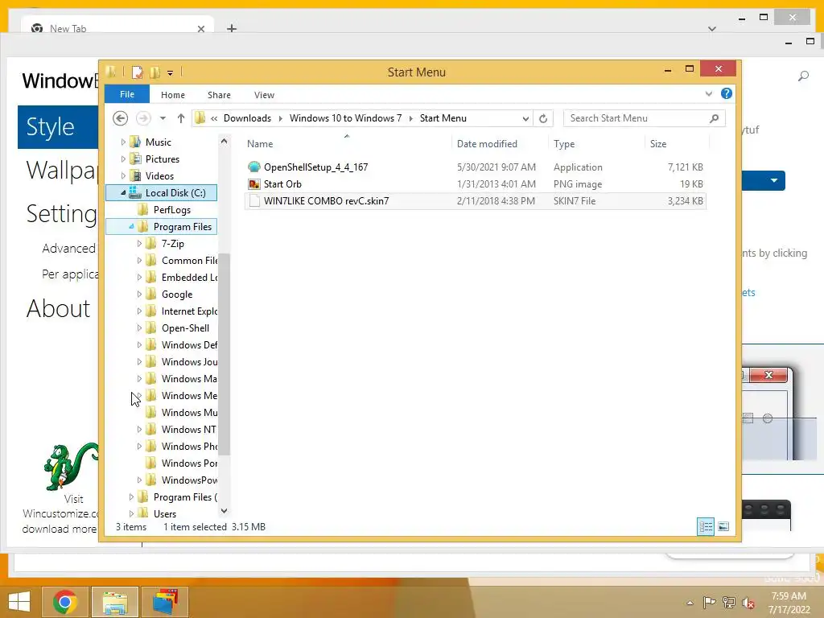Expand the ribbon with the chevron
Screen dimensions: 824x618
click(x=709, y=93)
